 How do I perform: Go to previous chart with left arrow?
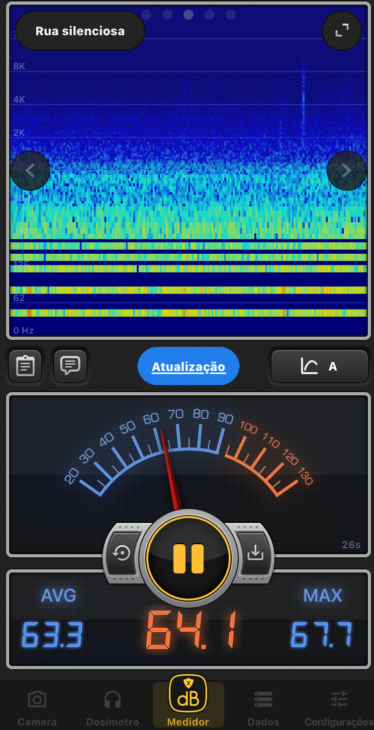point(30,171)
